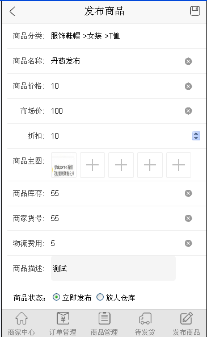Clear the 商品名称 field
The image size is (207, 337).
coord(188,61)
